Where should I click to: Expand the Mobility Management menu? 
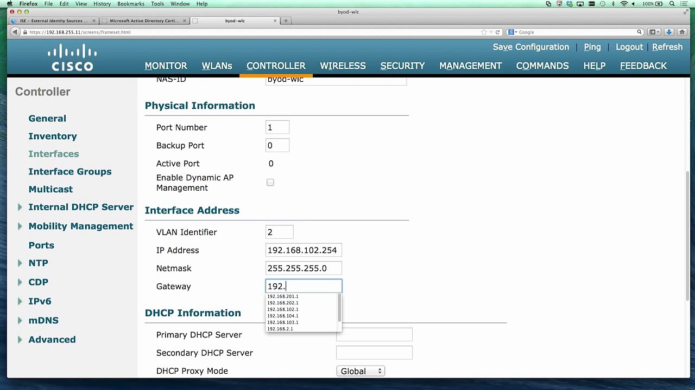click(x=20, y=226)
